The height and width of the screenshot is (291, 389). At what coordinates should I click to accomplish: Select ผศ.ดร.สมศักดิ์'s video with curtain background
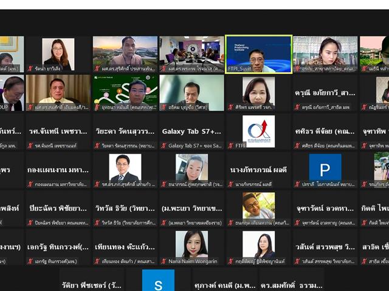point(58,93)
